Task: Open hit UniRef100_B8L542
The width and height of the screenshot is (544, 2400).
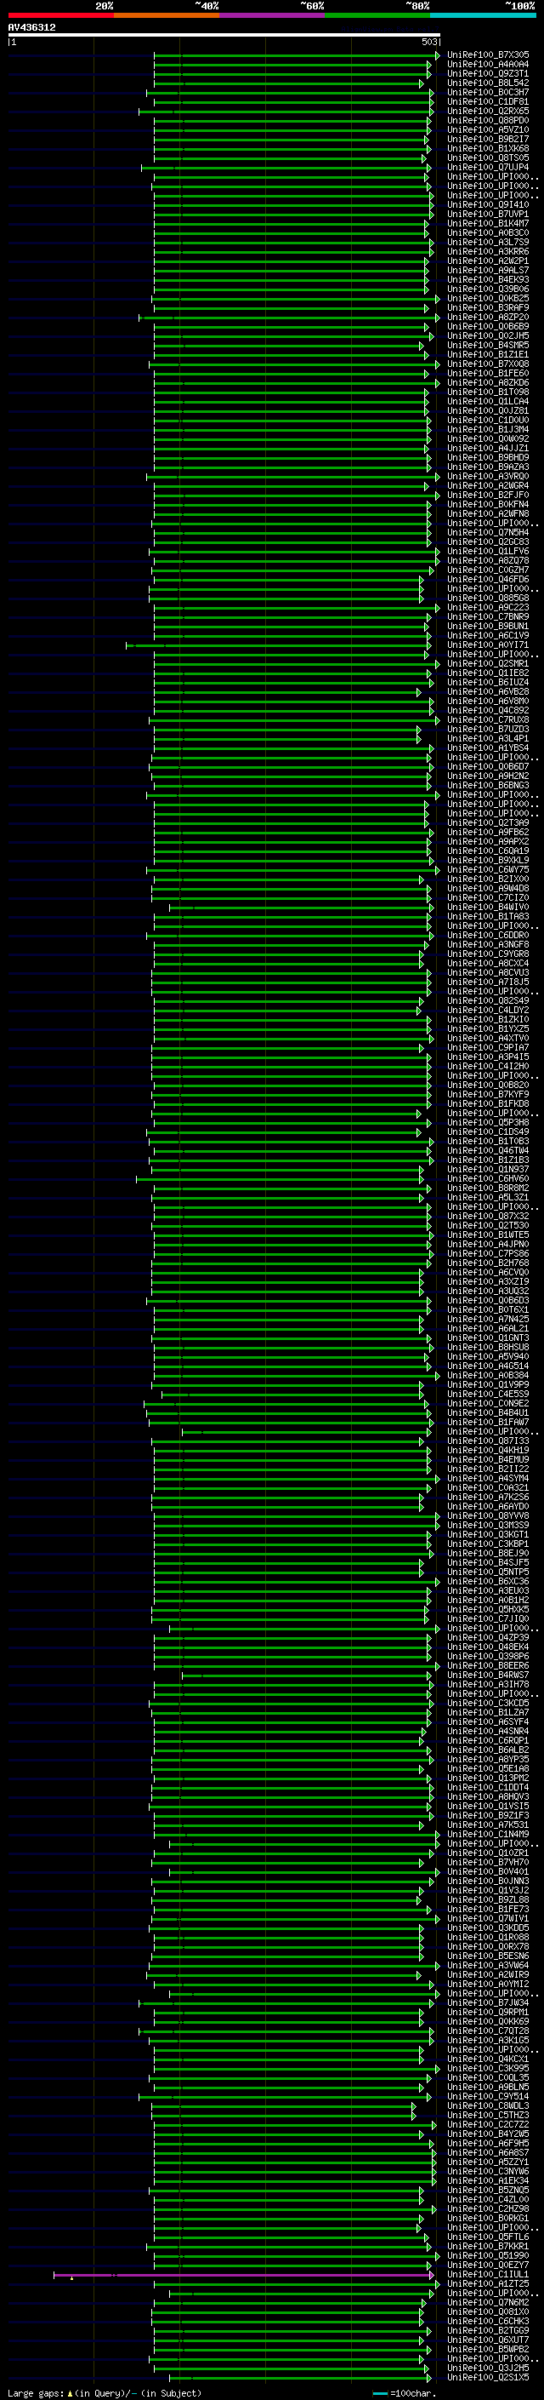Action: click(487, 83)
